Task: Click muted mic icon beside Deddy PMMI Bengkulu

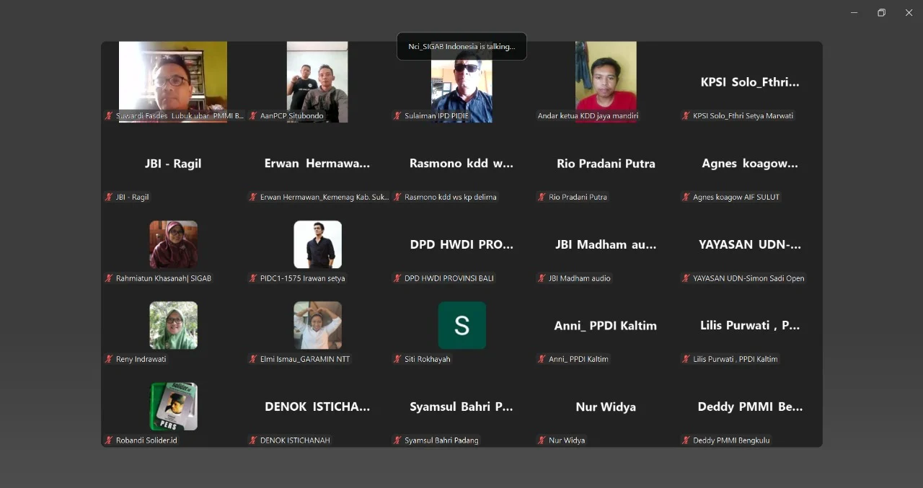Action: [686, 440]
